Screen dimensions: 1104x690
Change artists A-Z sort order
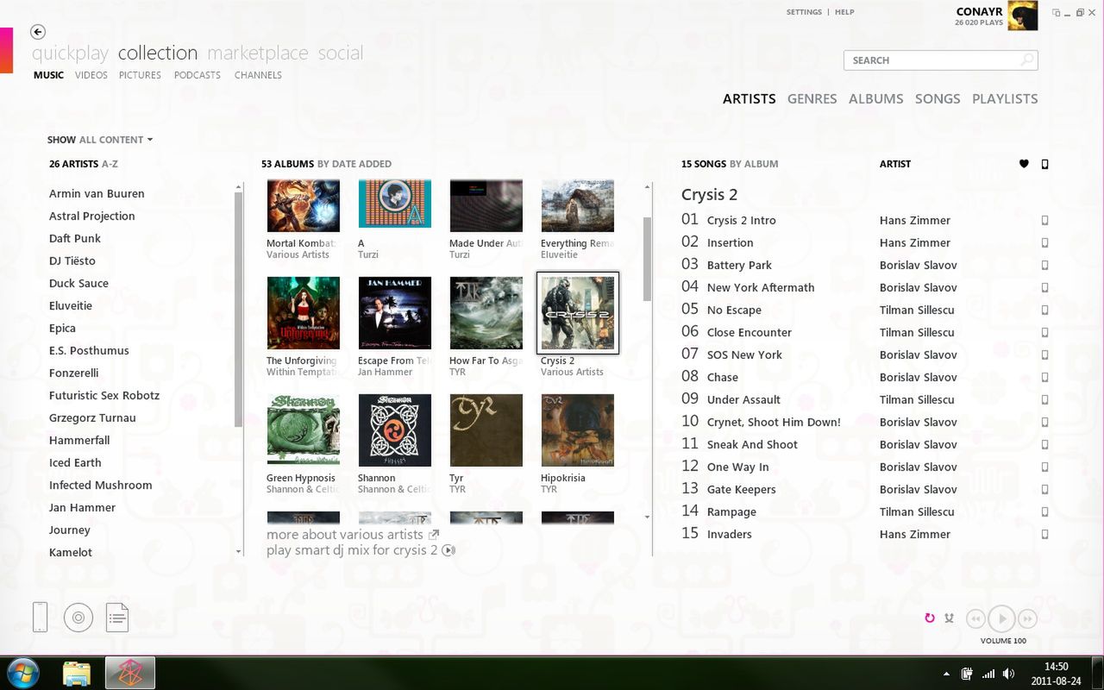pos(110,164)
